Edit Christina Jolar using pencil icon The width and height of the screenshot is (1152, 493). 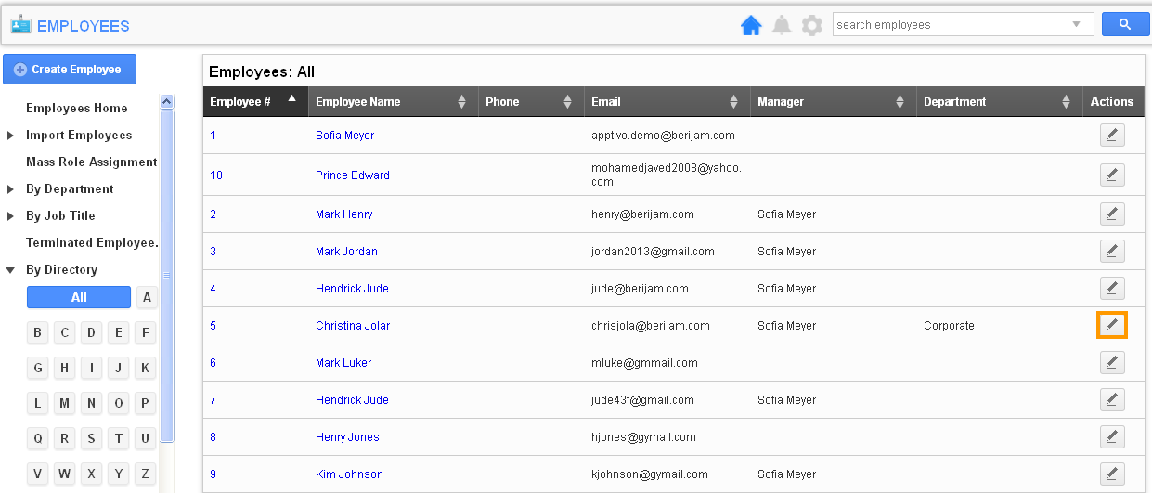[x=1112, y=326]
